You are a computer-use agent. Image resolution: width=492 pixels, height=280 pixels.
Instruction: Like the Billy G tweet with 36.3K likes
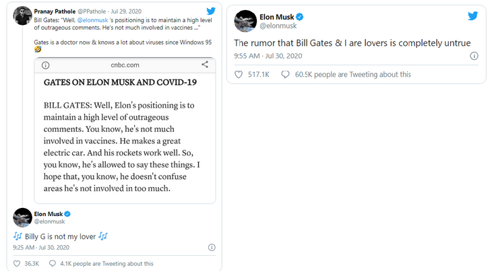point(18,264)
